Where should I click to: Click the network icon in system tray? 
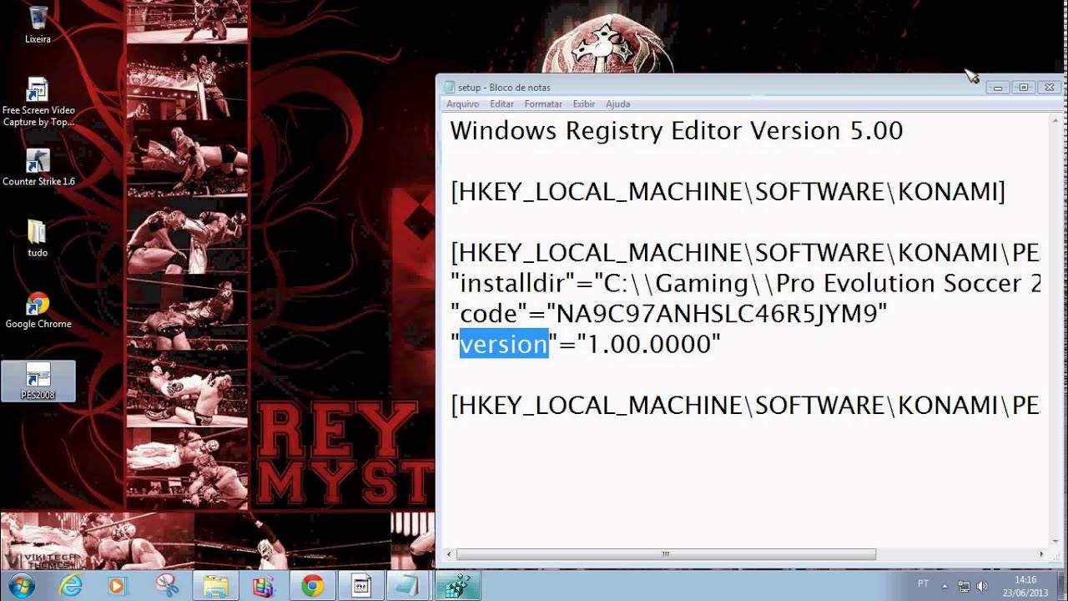pyautogui.click(x=965, y=586)
